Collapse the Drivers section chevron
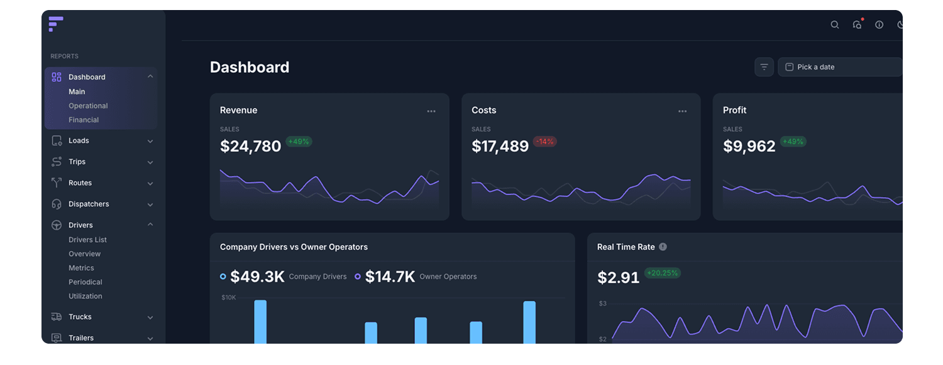 [x=150, y=225]
